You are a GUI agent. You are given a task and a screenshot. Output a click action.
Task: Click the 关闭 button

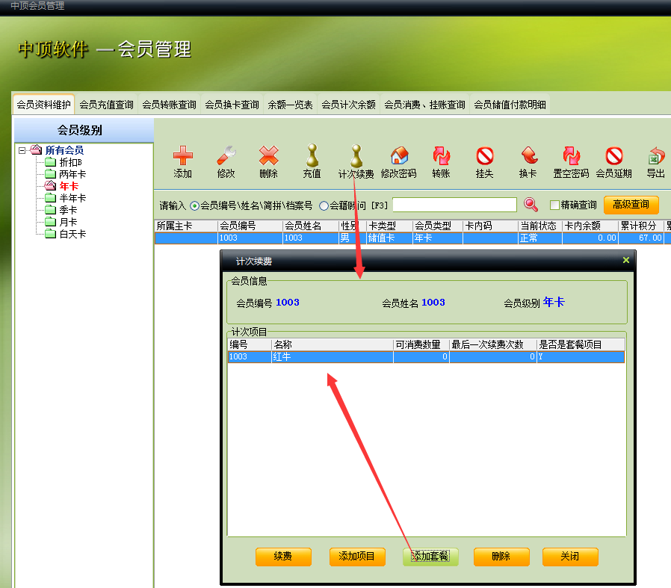[x=570, y=557]
